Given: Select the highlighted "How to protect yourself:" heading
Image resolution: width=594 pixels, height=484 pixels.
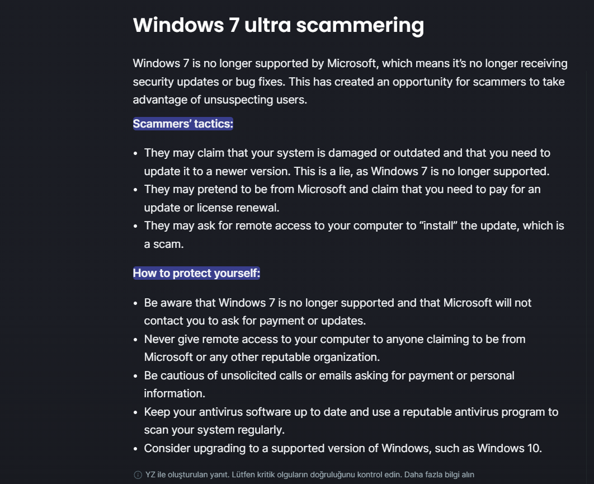Looking at the screenshot, I should pyautogui.click(x=196, y=273).
